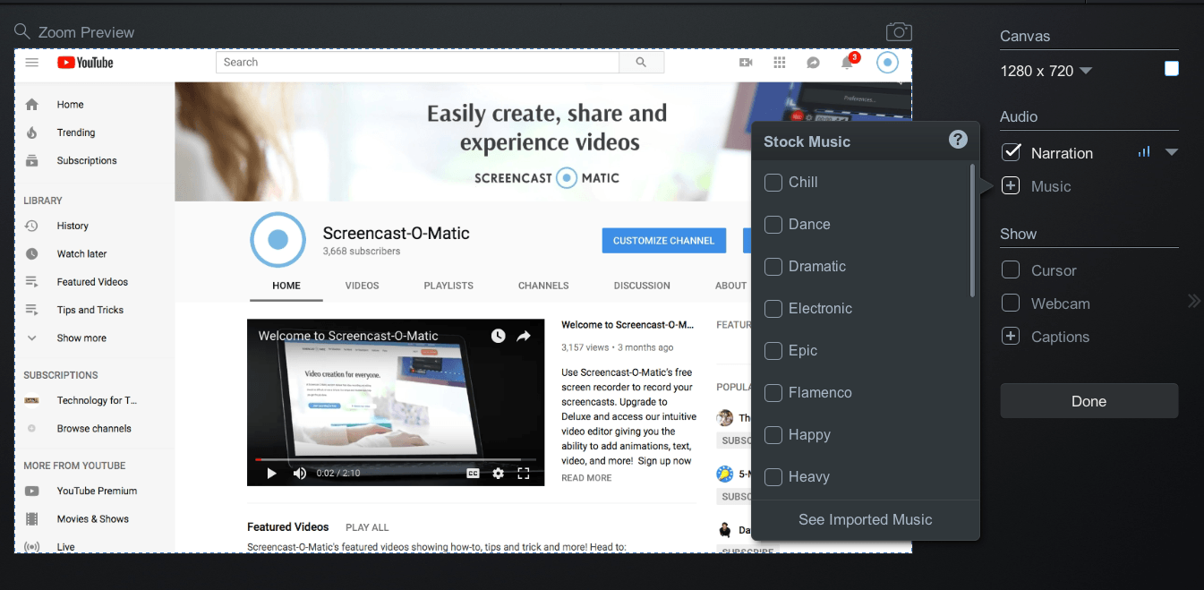This screenshot has height=590, width=1204.
Task: Click the plus icon next to Music
Action: 1011,186
